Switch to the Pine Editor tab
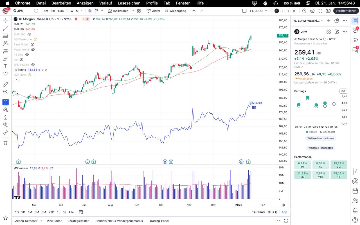Screen dimensions: 360x225 pyautogui.click(x=54, y=221)
